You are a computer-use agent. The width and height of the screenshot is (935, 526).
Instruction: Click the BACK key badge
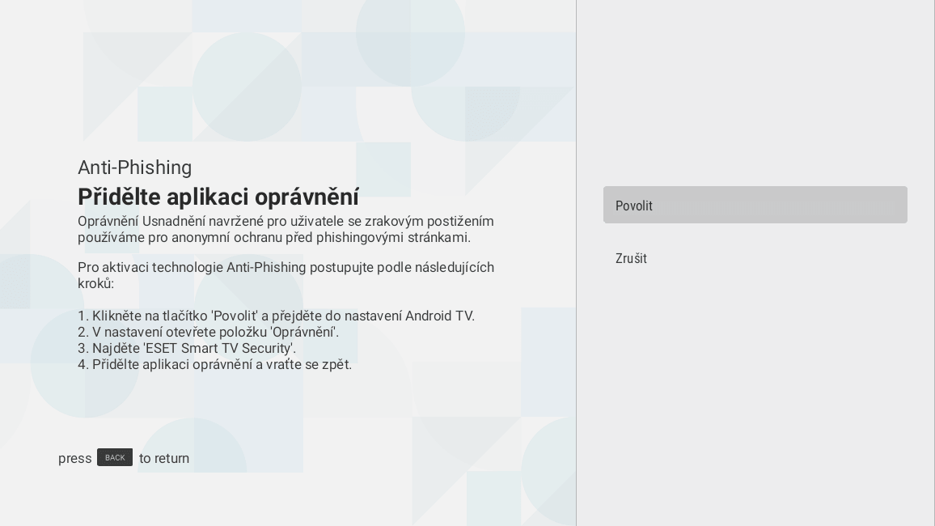pos(115,457)
